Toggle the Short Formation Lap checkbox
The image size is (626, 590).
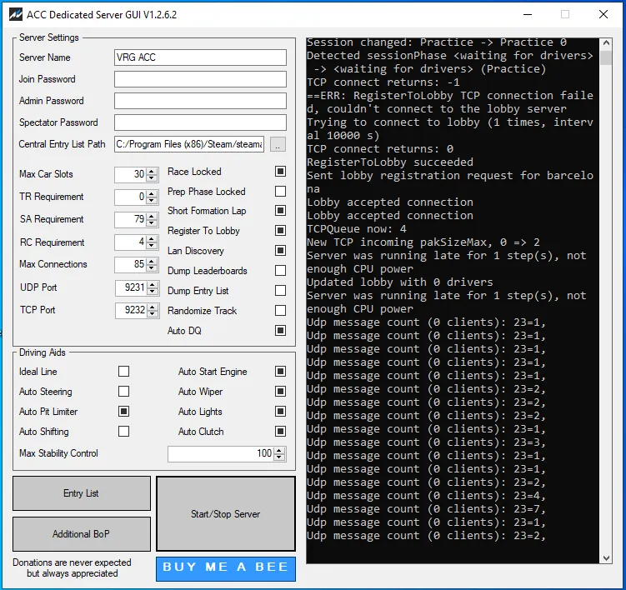tap(281, 211)
